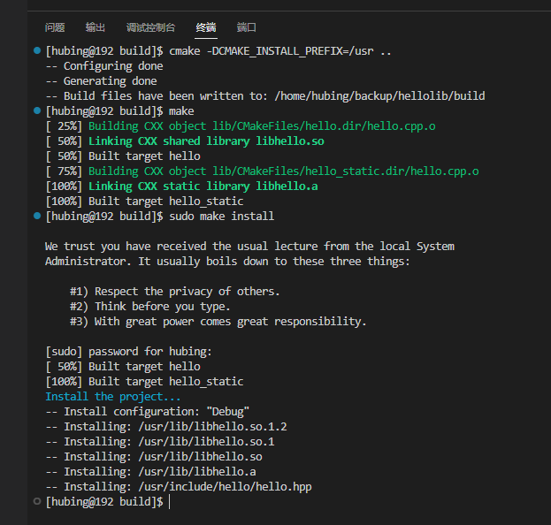Click 'We trust you have received' line
This screenshot has height=525, width=551.
(249, 247)
